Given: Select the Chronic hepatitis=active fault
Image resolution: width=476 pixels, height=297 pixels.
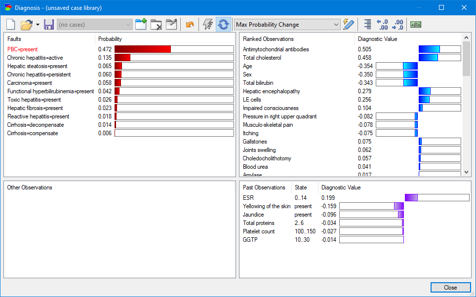Looking at the screenshot, I should pyautogui.click(x=35, y=58).
